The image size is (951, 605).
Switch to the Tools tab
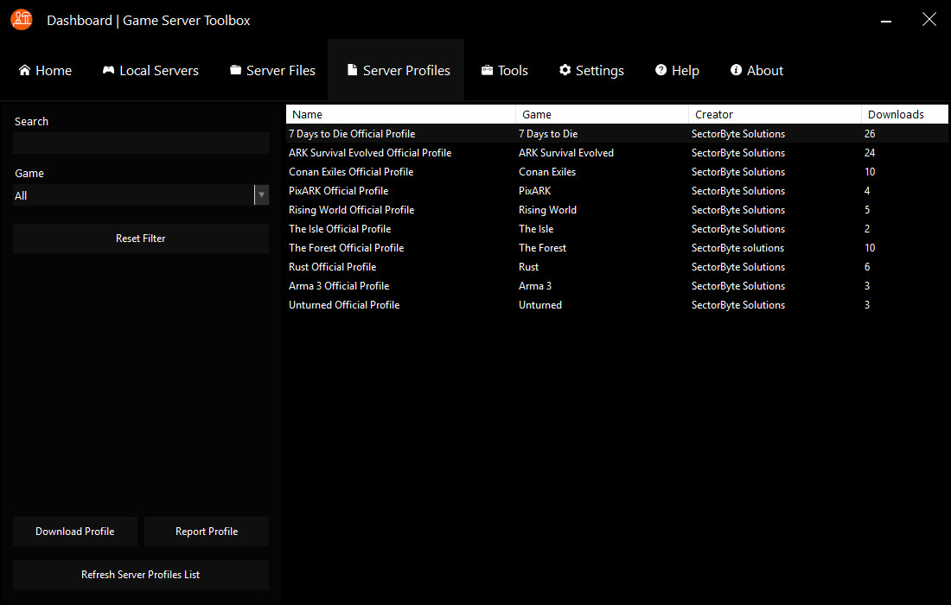tap(504, 70)
